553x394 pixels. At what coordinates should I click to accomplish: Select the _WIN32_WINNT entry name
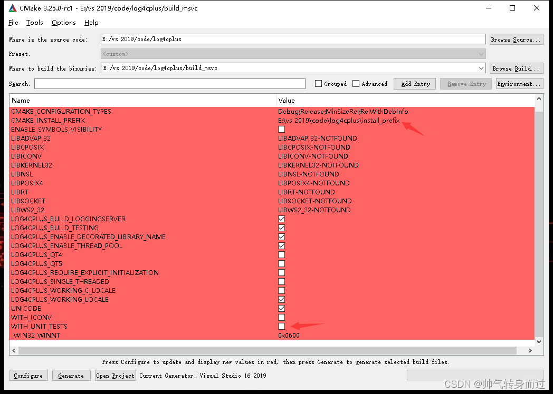pyautogui.click(x=36, y=336)
